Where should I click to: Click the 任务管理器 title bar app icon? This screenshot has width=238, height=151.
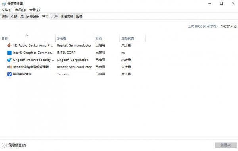[x=4, y=4]
